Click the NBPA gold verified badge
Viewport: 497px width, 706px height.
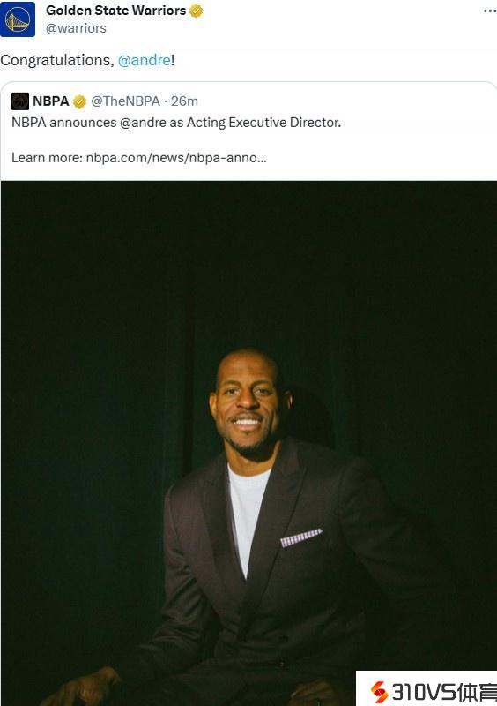point(79,101)
